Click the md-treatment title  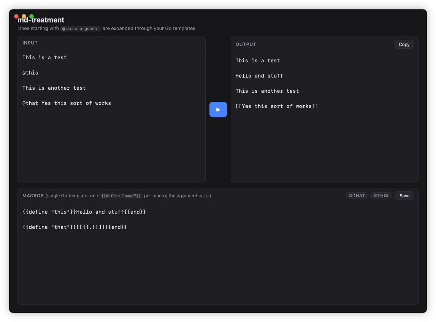click(x=41, y=20)
